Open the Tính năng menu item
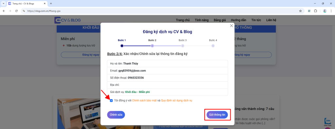The height and width of the screenshot is (129, 335). [x=202, y=20]
